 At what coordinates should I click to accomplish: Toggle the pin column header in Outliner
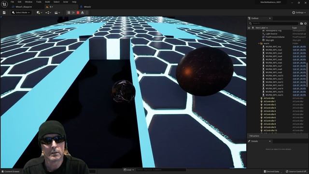(x=253, y=28)
